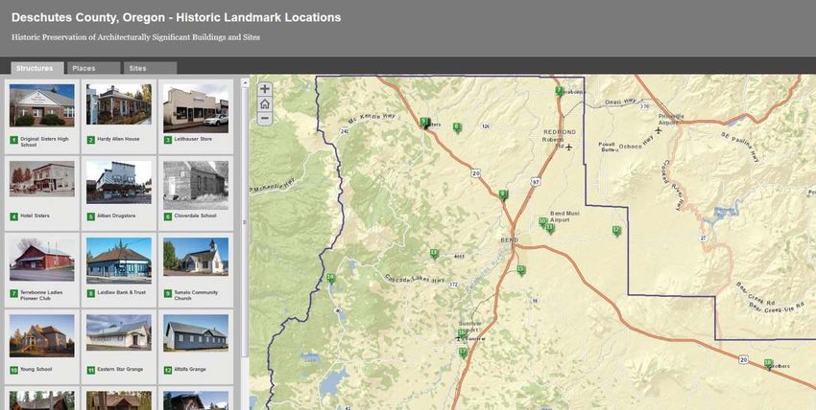The width and height of the screenshot is (816, 410).
Task: Switch to the Structures tab
Action: point(36,68)
